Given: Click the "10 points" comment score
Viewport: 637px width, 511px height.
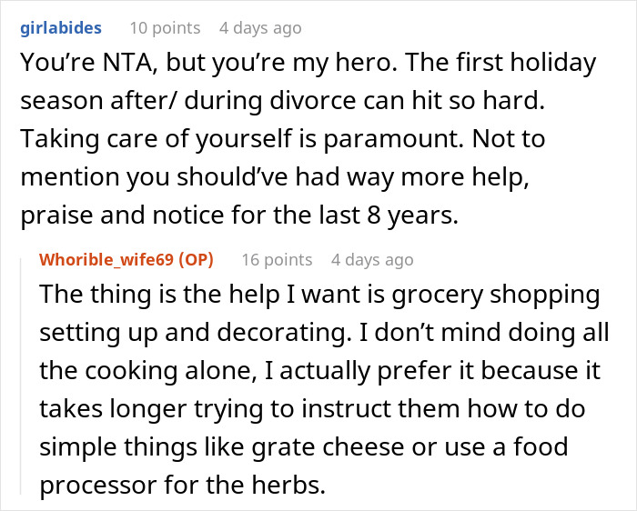Looking at the screenshot, I should coord(165,28).
